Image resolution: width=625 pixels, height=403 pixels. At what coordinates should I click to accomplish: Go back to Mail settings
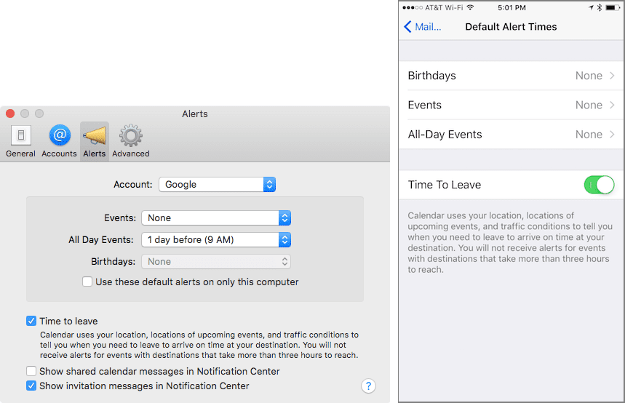[x=423, y=27]
